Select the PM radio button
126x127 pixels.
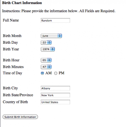(56, 73)
